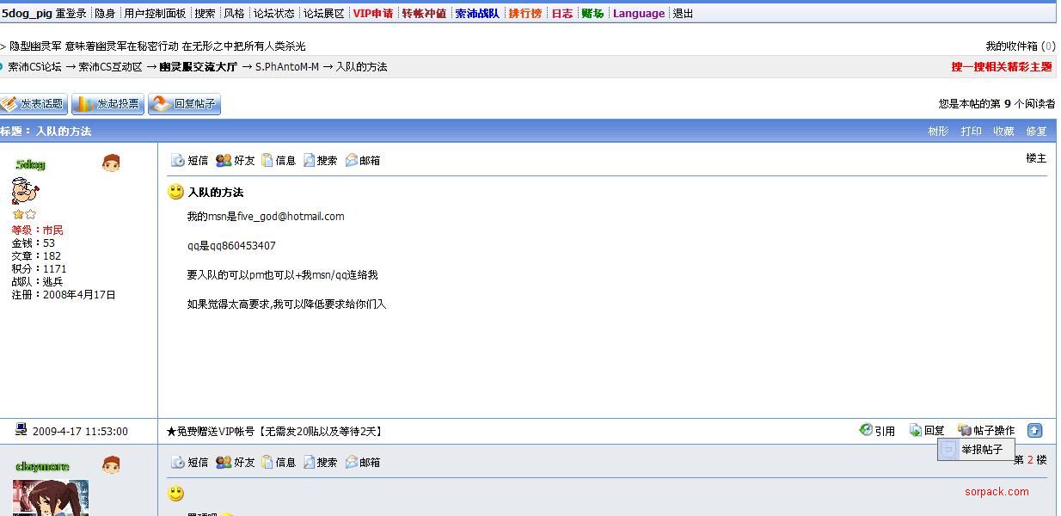The height and width of the screenshot is (516, 1061).
Task: Open 信息 profile info icon in first post
Action: pos(267,161)
